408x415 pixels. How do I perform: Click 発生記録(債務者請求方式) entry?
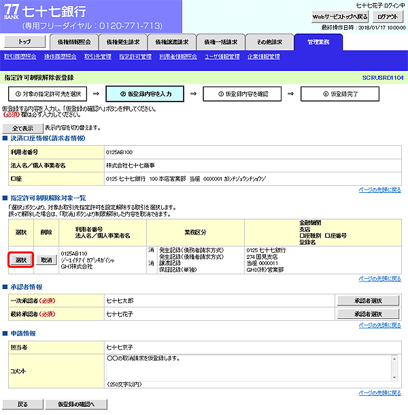(192, 250)
